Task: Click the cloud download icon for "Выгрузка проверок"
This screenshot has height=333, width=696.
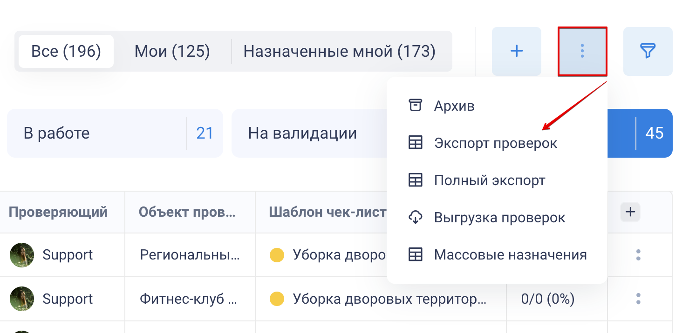Action: 415,217
